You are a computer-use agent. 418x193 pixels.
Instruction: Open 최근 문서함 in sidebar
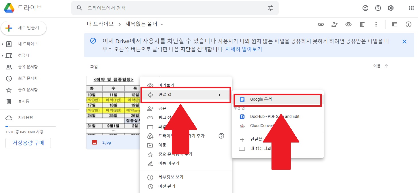[x=28, y=78]
